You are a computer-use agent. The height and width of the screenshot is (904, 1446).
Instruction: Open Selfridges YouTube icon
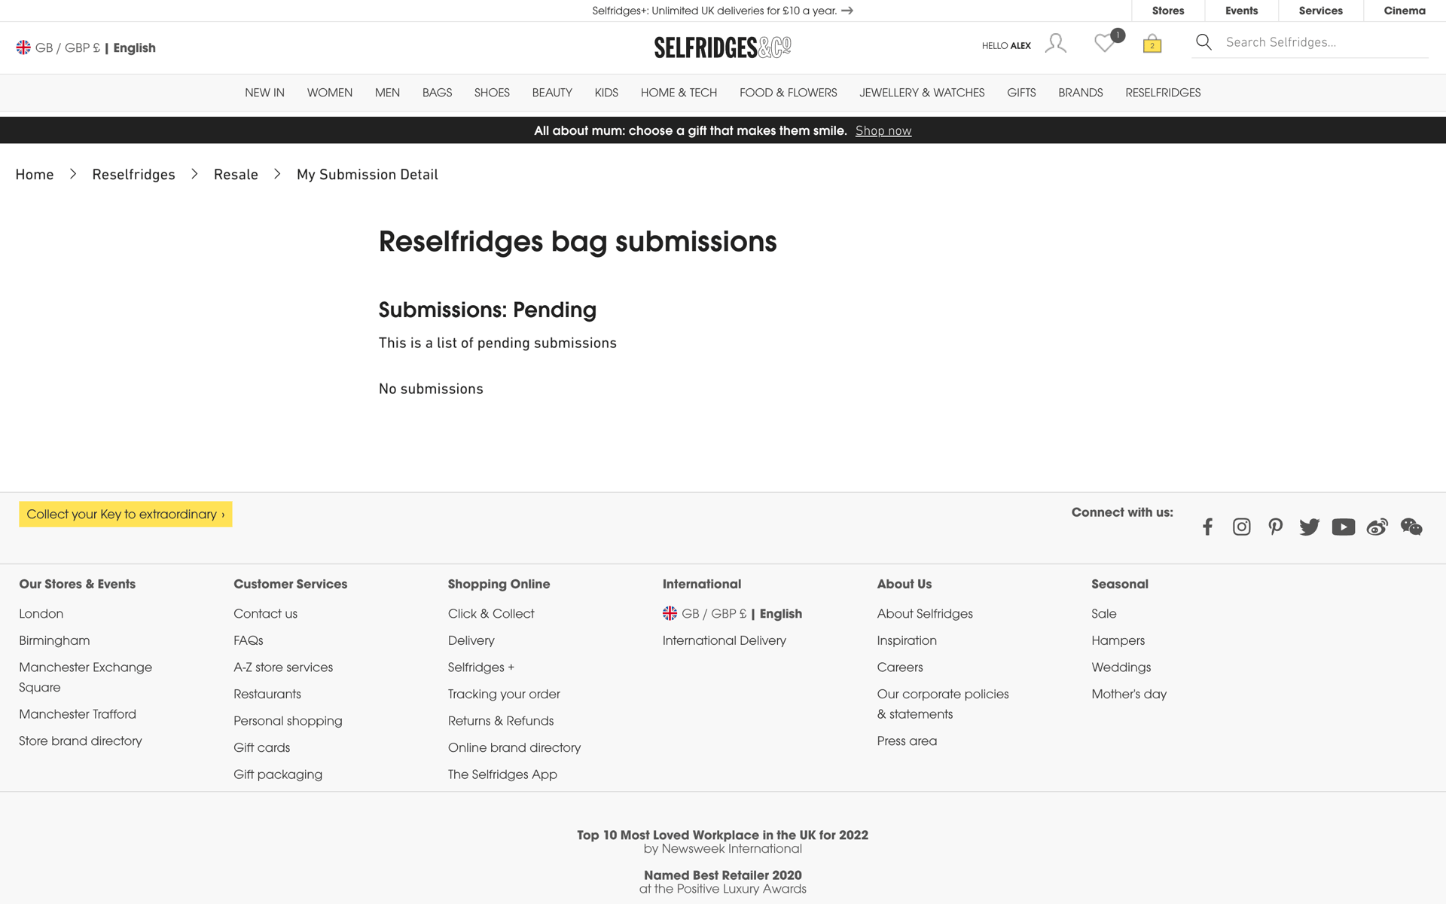point(1343,527)
